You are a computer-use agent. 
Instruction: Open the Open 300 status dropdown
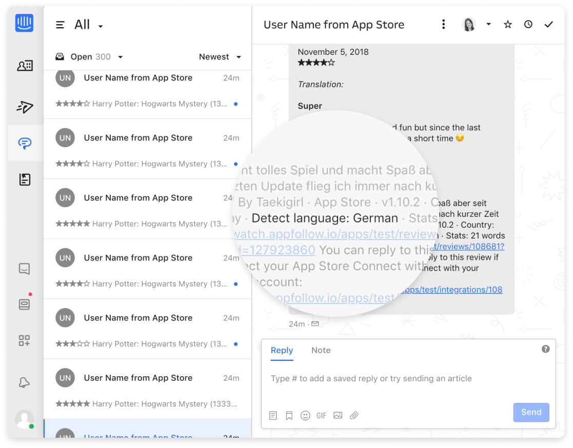coord(90,57)
